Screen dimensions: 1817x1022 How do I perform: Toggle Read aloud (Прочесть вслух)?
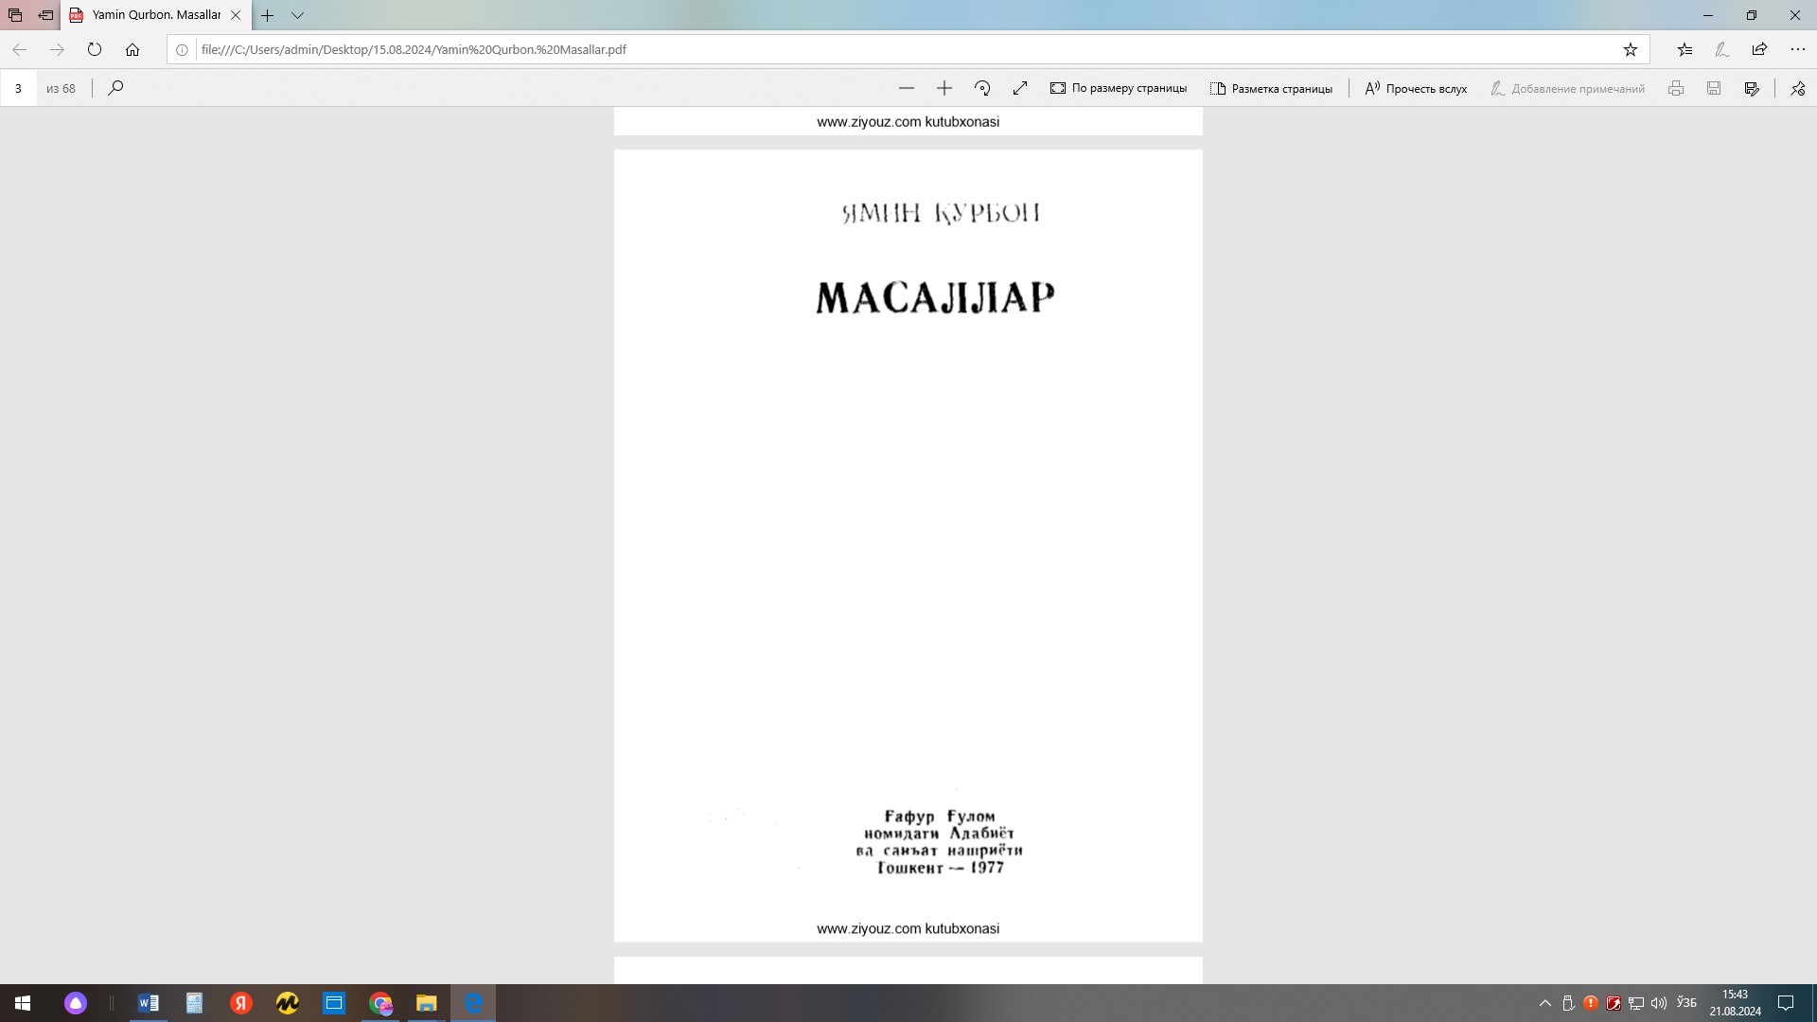(x=1415, y=88)
